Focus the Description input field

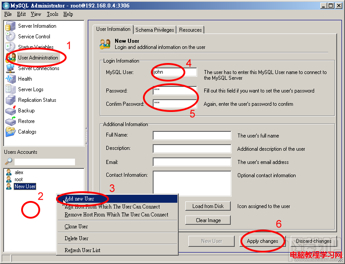192,149
